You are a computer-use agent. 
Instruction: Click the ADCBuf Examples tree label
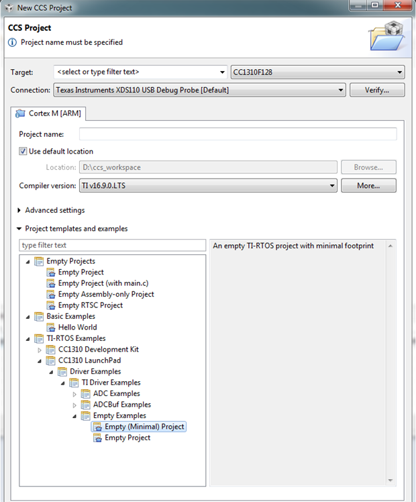(122, 405)
